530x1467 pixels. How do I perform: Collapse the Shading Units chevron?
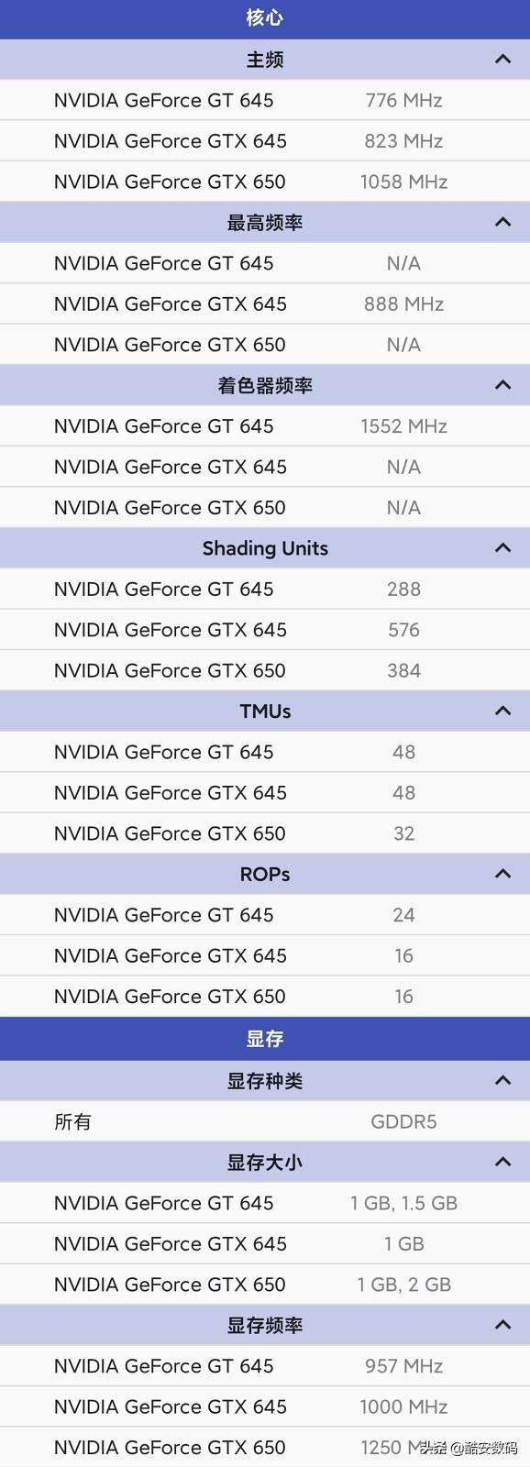coord(502,548)
